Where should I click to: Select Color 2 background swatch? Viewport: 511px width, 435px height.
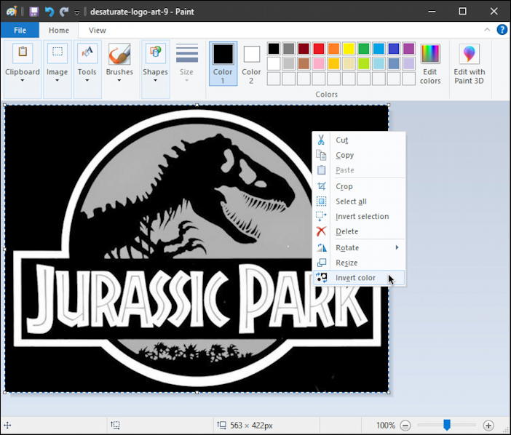pos(251,63)
